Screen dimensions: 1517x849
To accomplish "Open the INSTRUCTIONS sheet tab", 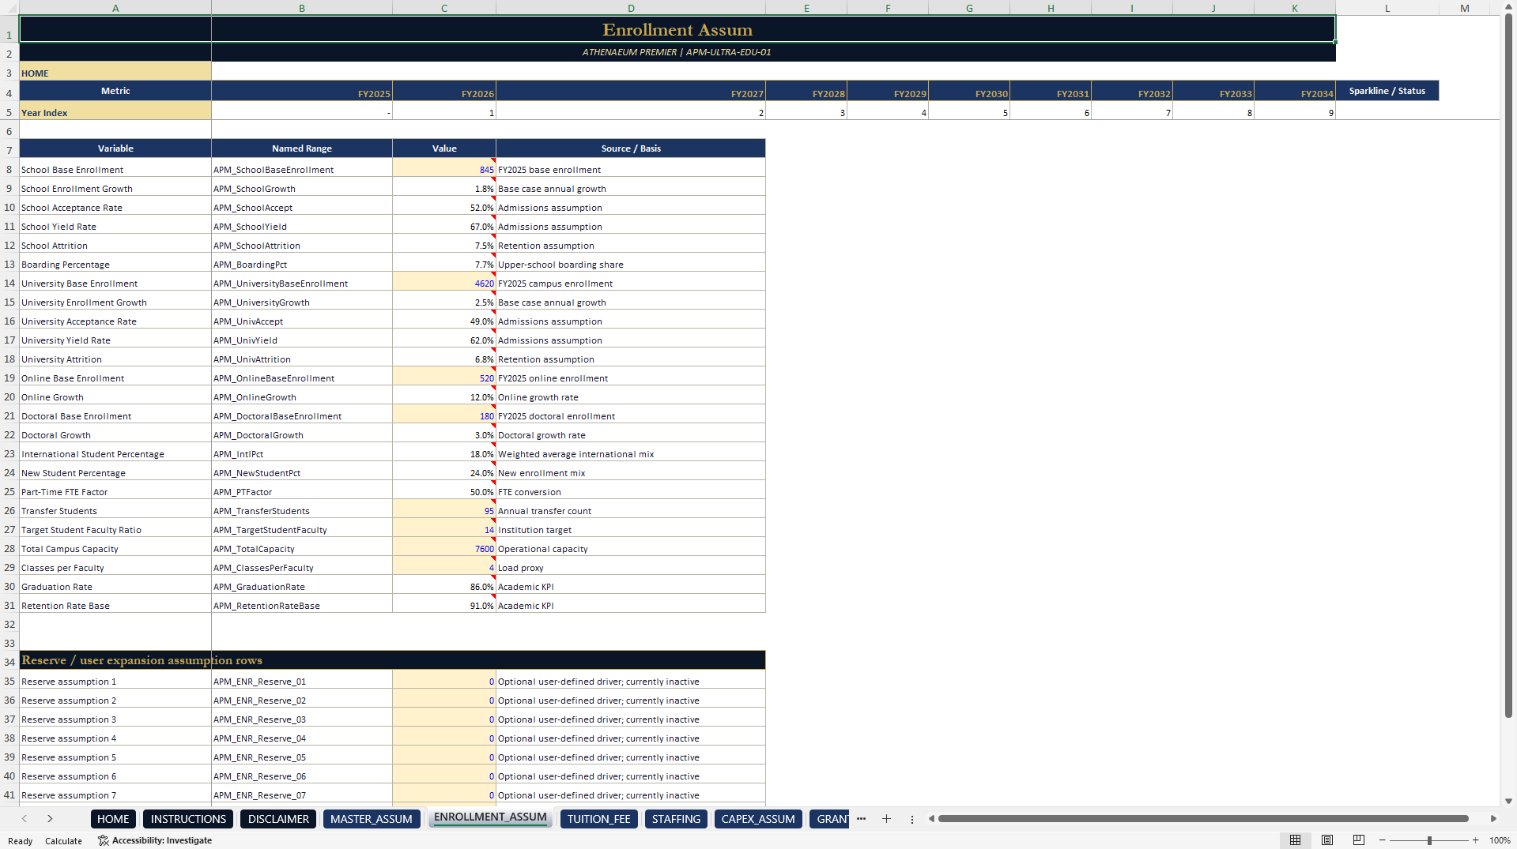I will coord(188,819).
